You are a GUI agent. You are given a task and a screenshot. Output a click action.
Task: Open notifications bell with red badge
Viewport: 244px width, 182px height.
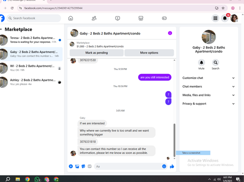pos(225,18)
